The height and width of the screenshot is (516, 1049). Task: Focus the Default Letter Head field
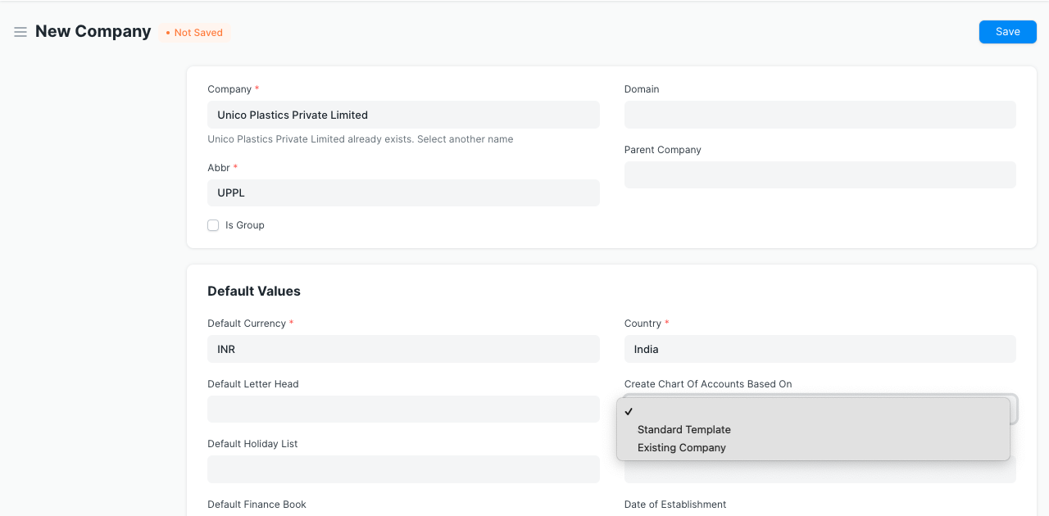coord(402,409)
